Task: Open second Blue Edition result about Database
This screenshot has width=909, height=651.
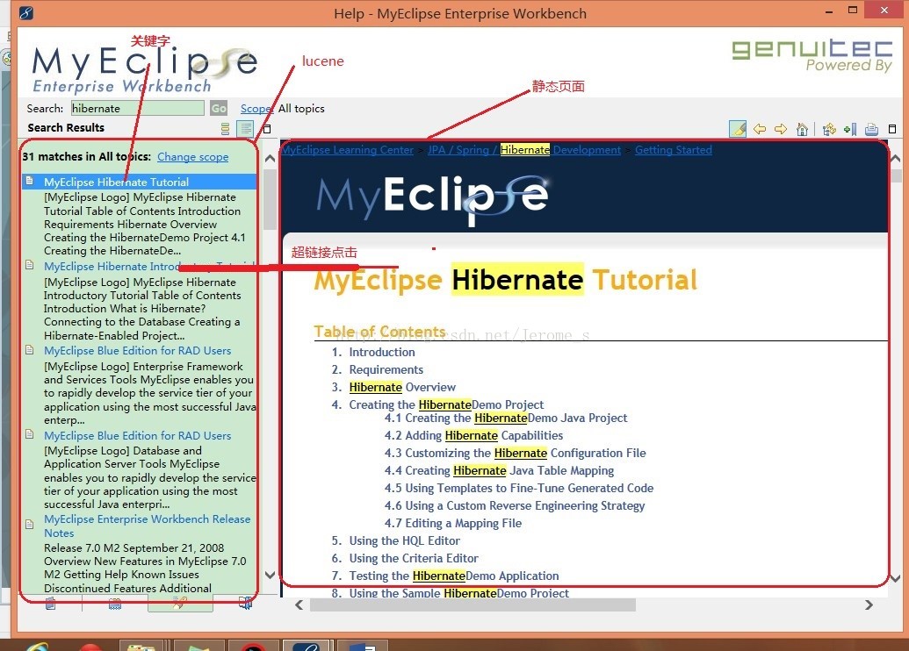Action: [137, 435]
